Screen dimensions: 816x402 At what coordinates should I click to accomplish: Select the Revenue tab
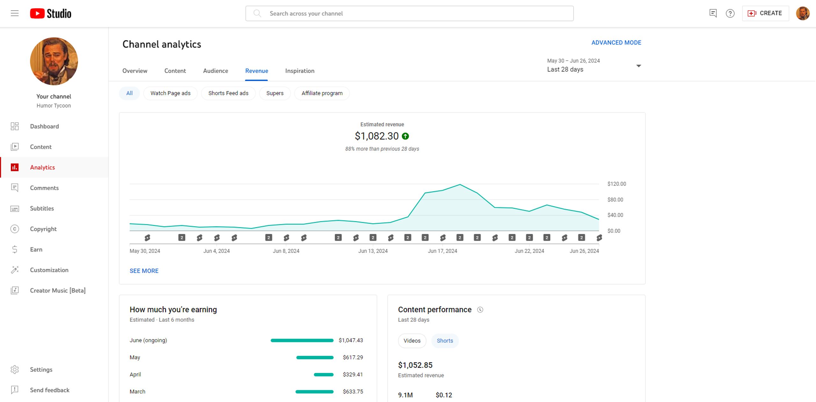257,71
